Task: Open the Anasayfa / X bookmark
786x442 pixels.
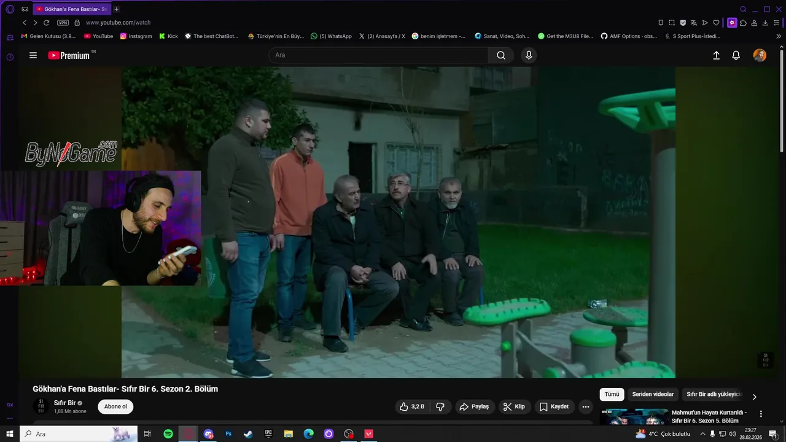Action: point(382,36)
